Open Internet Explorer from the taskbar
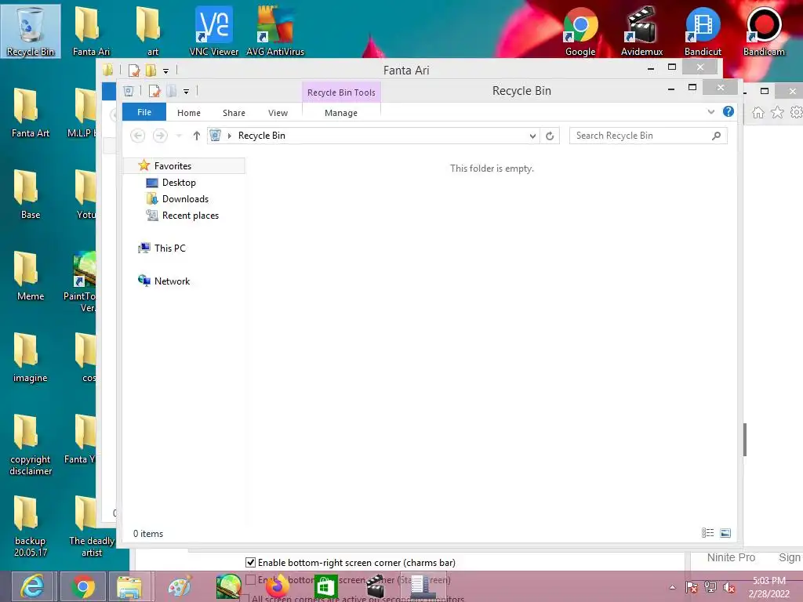Viewport: 803px width, 602px height. (33, 586)
